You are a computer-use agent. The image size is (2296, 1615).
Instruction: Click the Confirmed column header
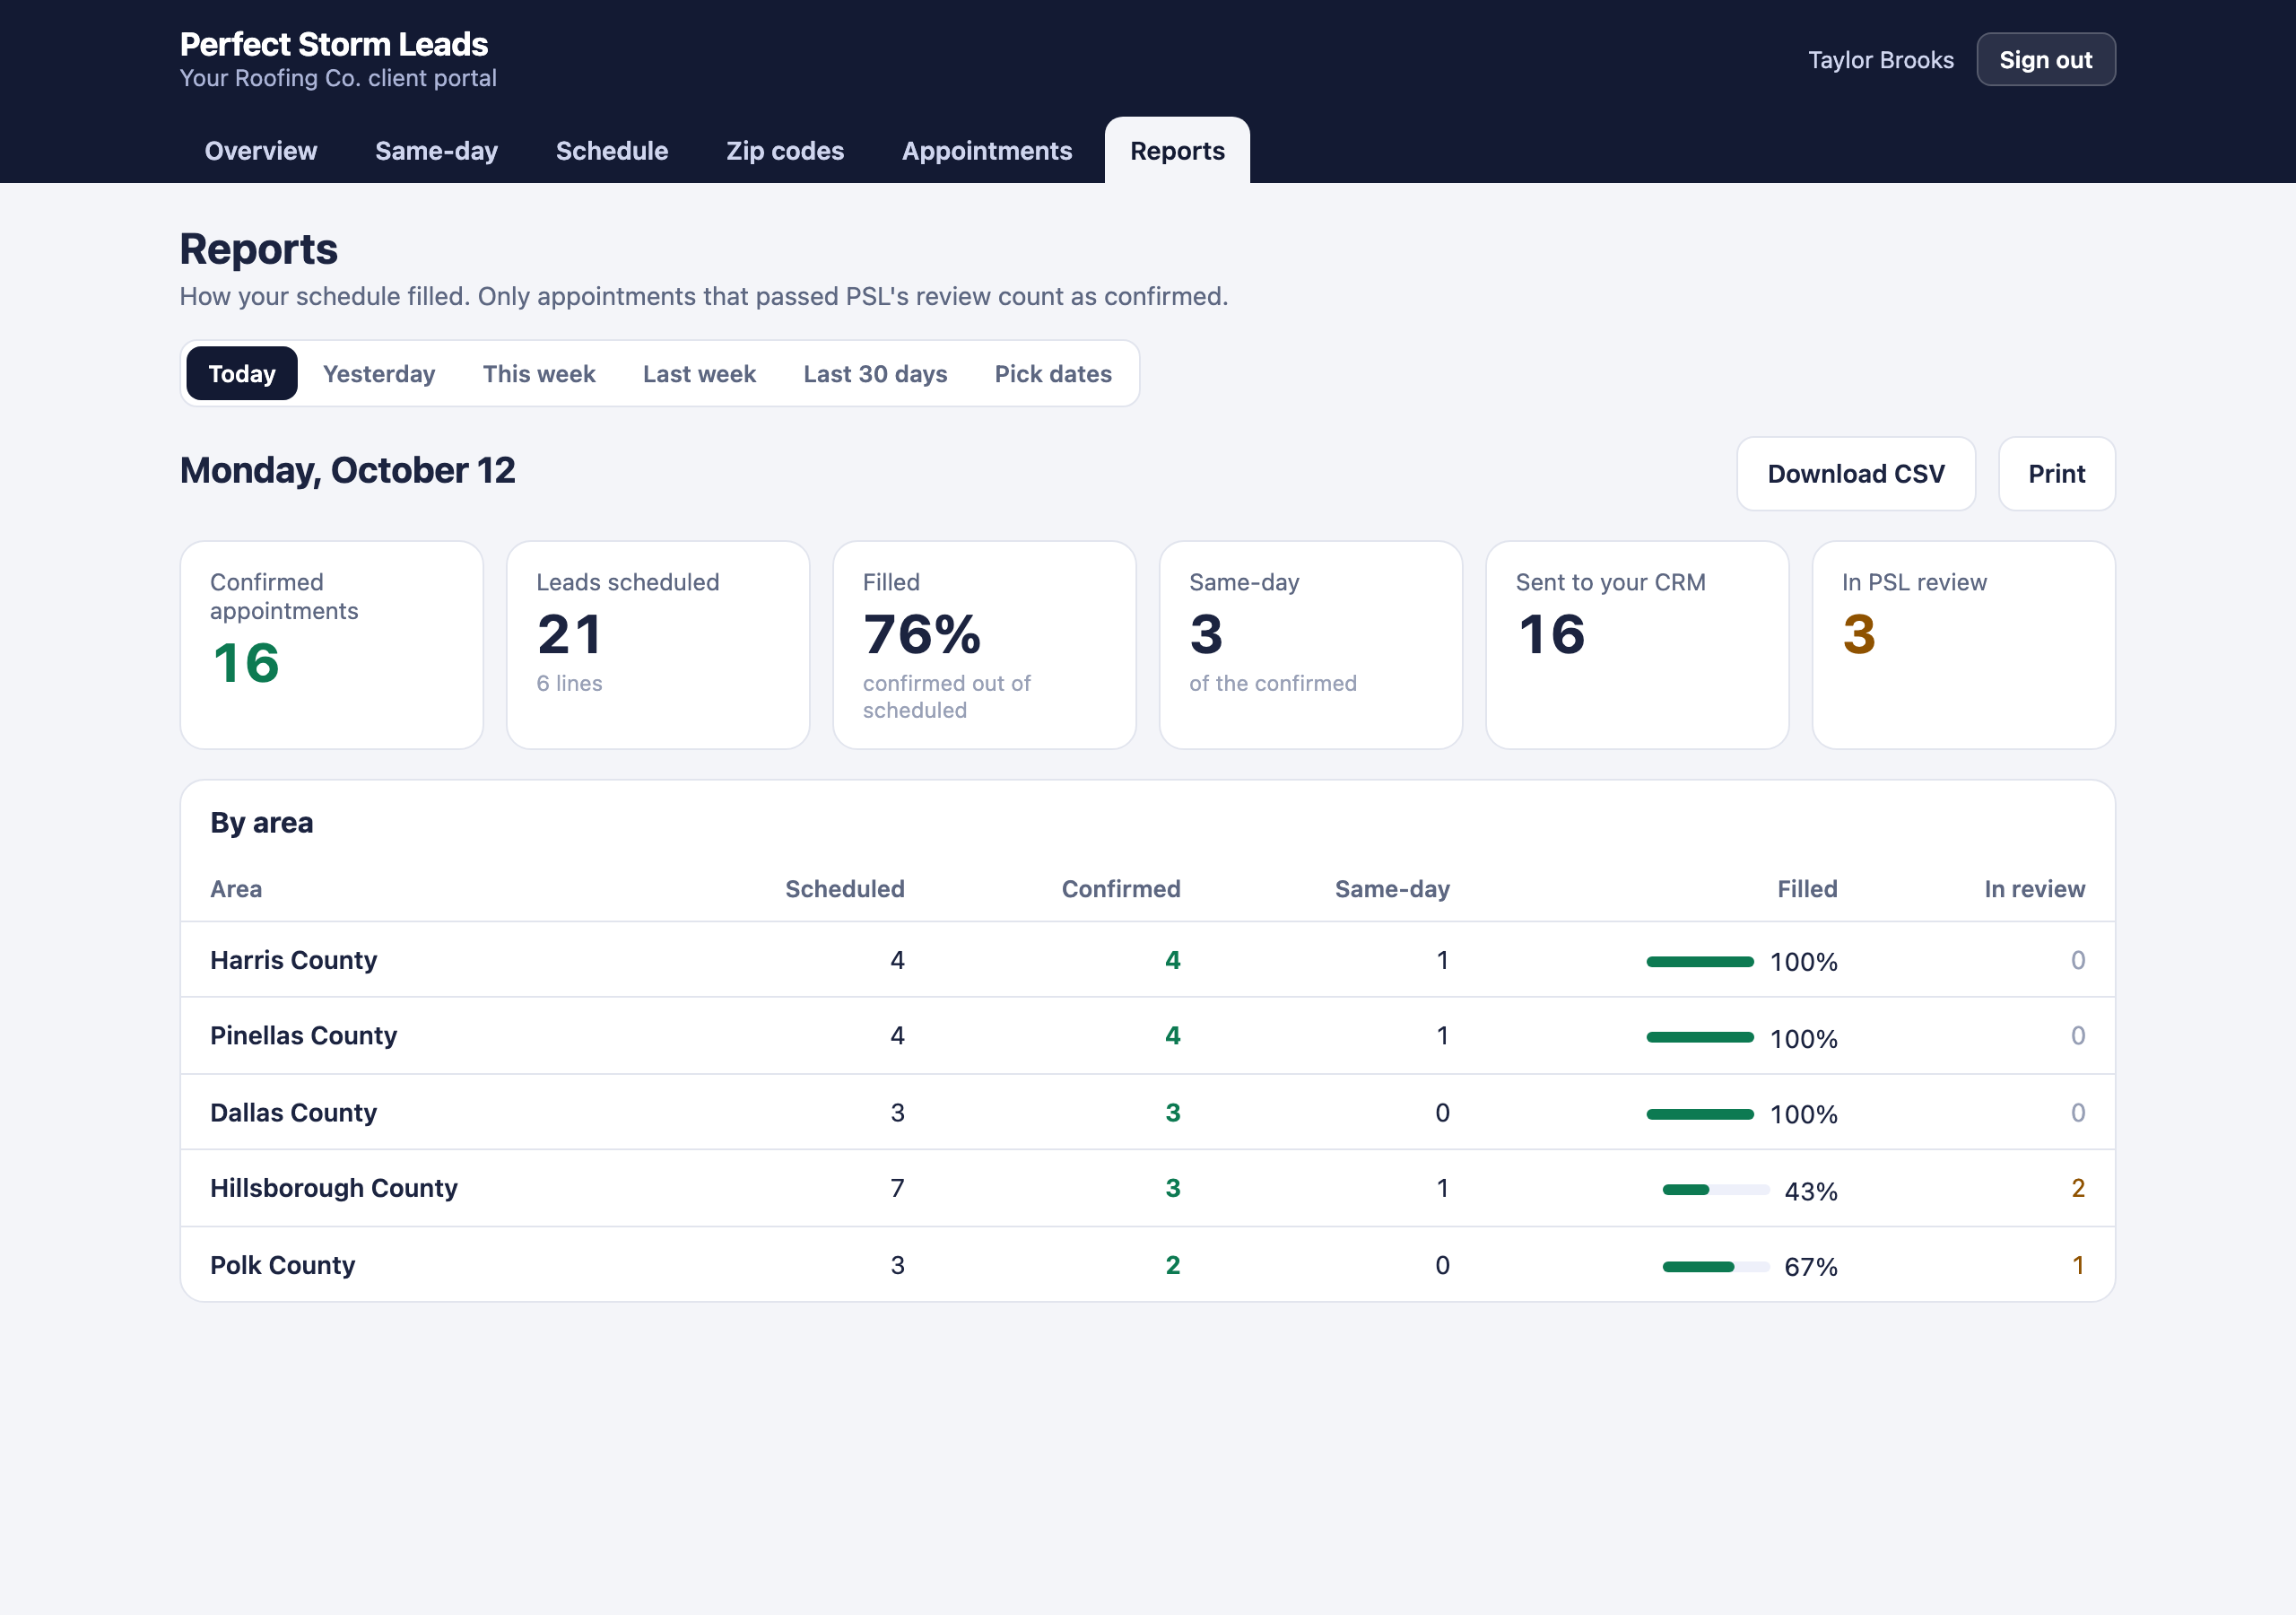[x=1121, y=889]
